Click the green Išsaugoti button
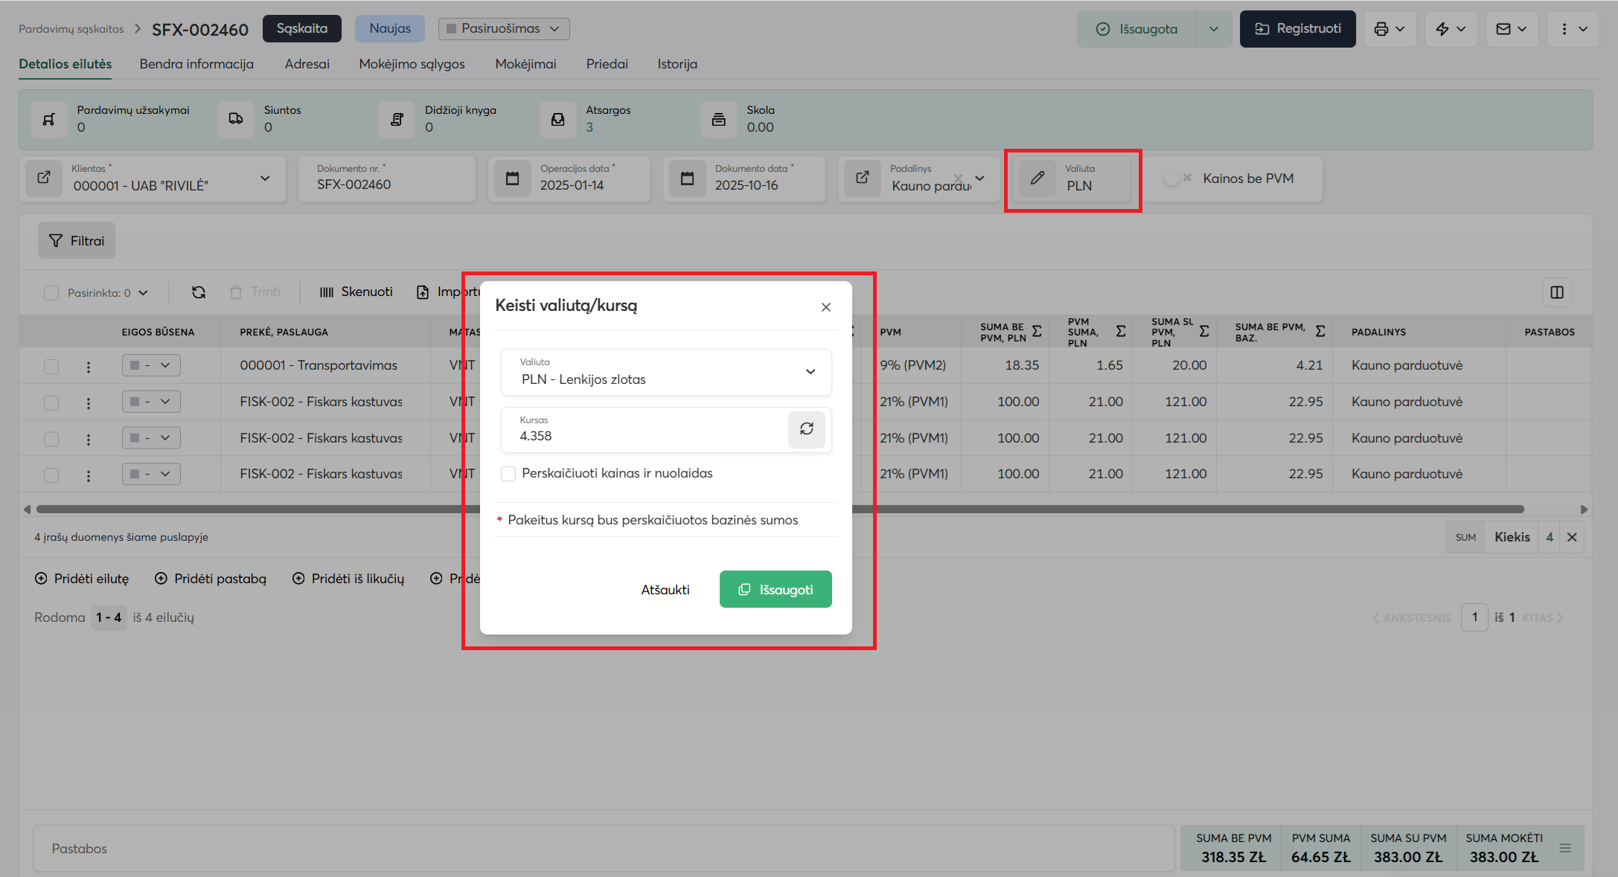This screenshot has height=877, width=1618. [776, 589]
